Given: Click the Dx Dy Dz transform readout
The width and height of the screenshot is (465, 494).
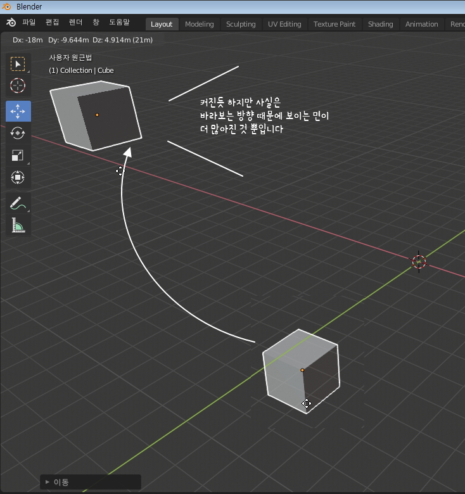Looking at the screenshot, I should point(82,40).
